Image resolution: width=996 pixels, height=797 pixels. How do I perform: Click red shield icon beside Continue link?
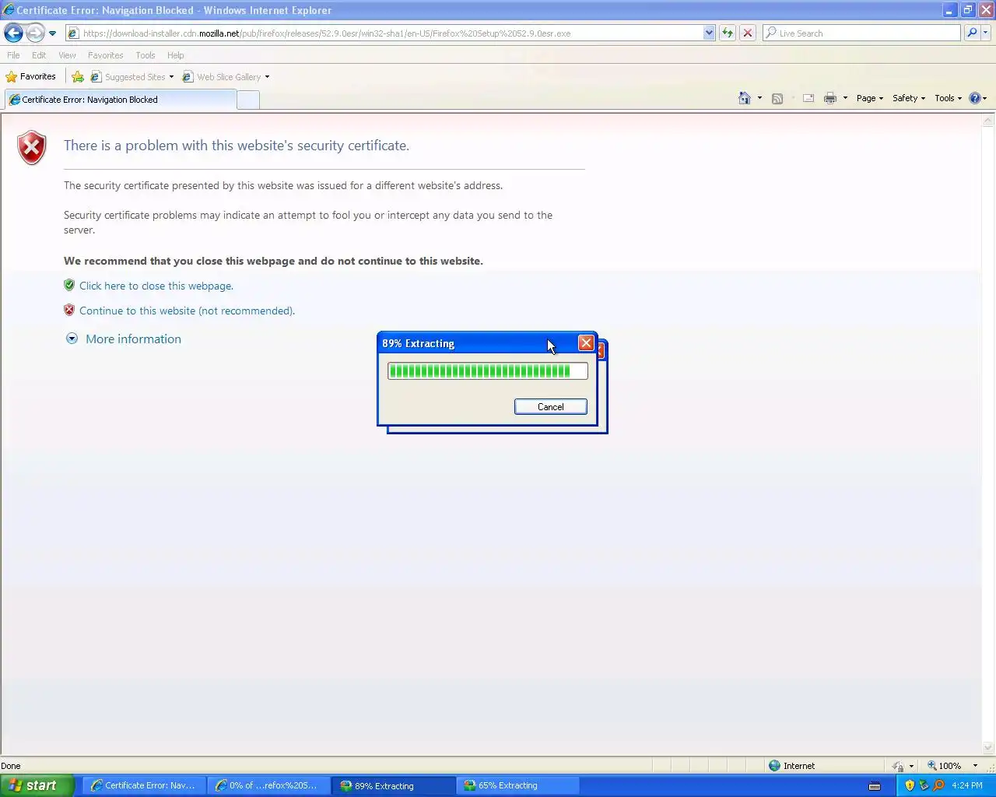(69, 310)
